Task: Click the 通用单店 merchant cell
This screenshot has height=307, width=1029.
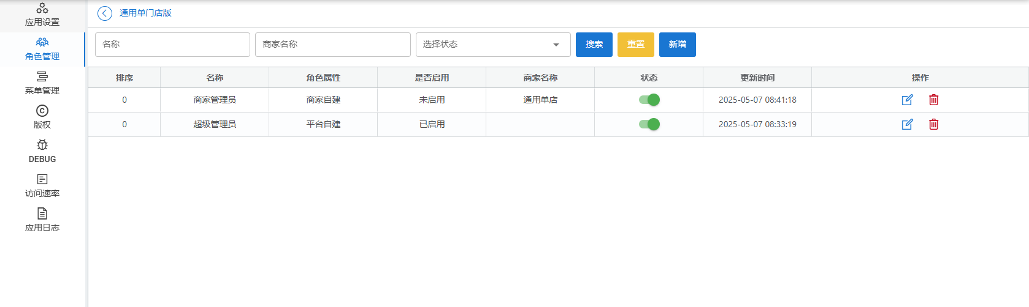Action: point(540,100)
